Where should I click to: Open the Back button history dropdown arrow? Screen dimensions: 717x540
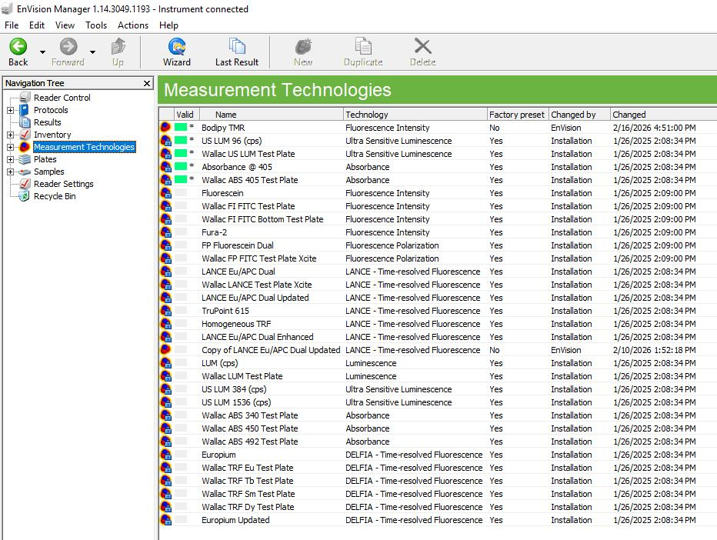(x=42, y=52)
